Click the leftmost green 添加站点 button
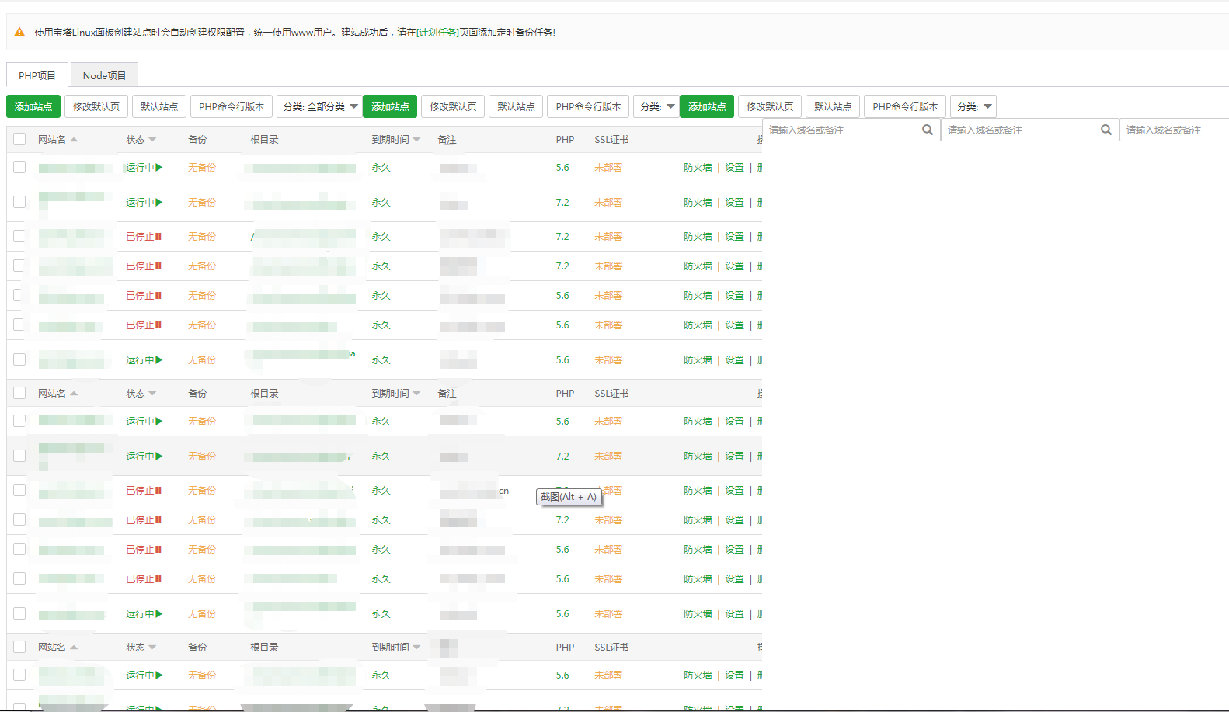1229x712 pixels. coord(33,106)
